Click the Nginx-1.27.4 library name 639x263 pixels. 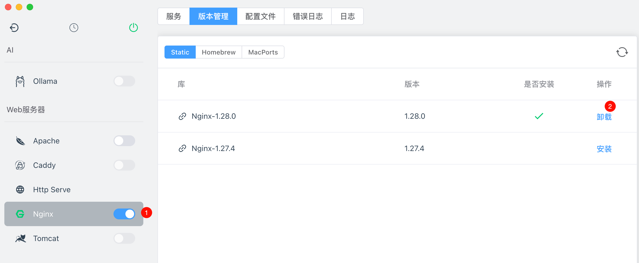[x=213, y=148]
